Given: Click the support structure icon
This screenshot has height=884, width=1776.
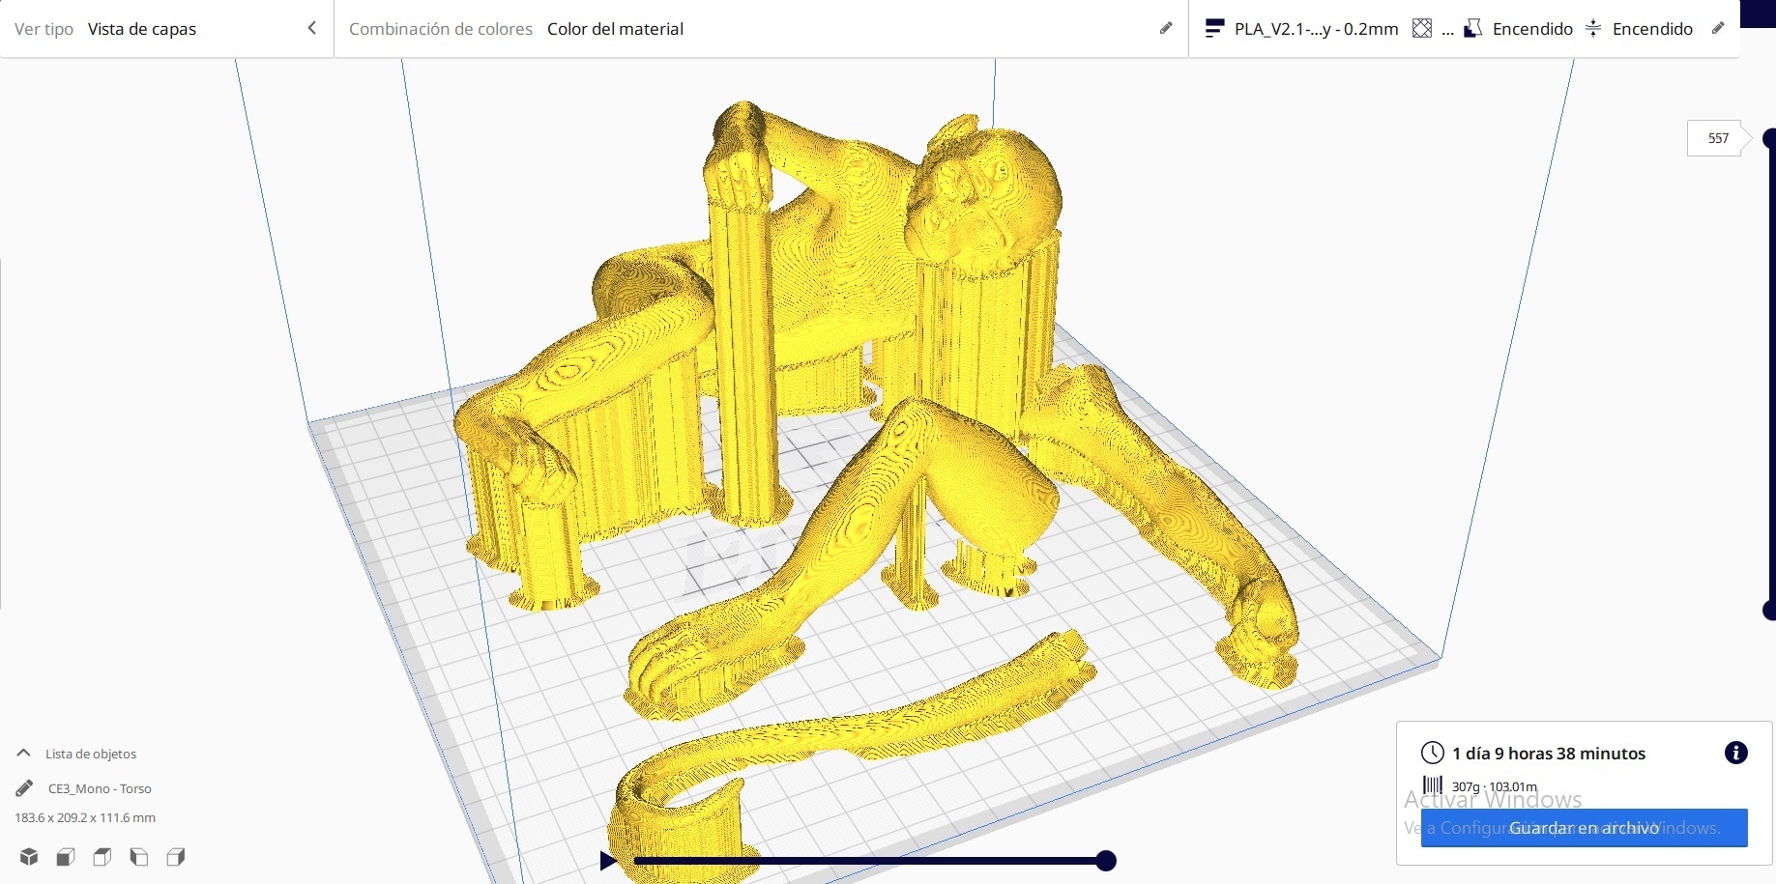Looking at the screenshot, I should coord(1472,29).
